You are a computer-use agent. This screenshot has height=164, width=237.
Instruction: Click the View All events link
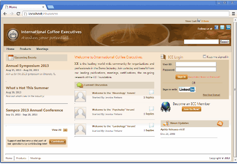(57, 130)
